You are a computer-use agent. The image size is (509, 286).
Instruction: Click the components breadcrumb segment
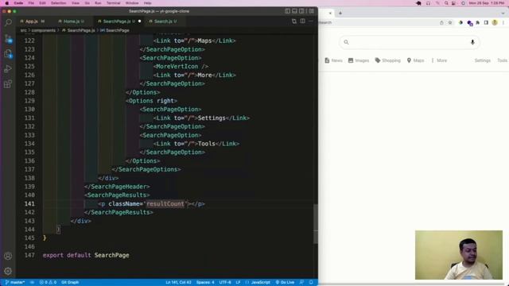44,30
